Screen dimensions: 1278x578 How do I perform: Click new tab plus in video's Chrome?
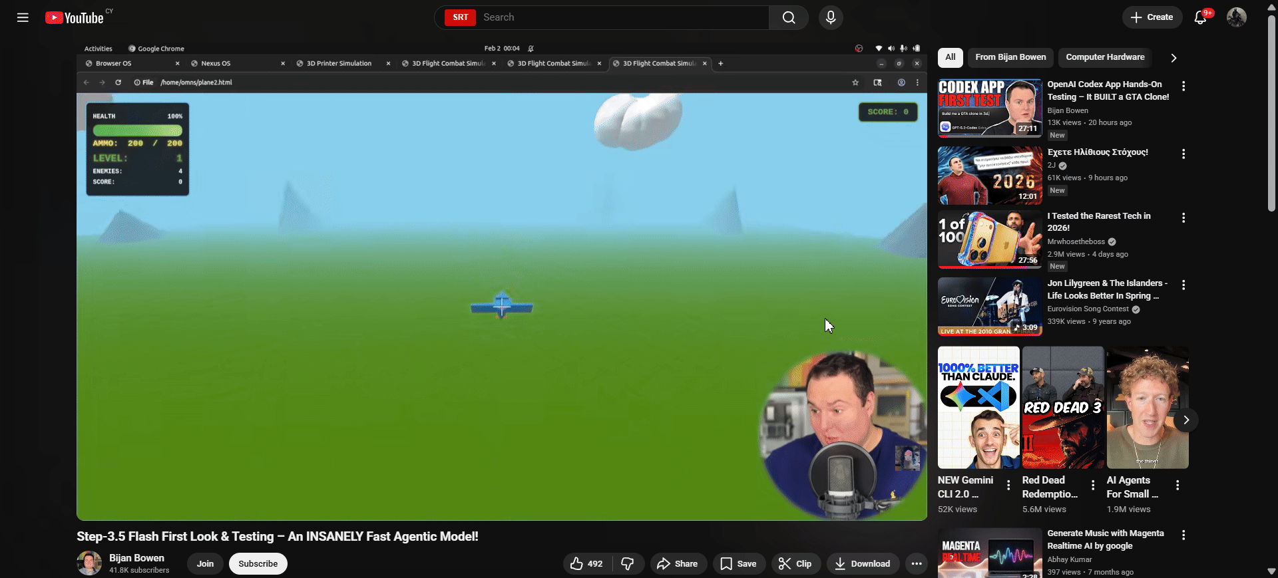point(721,63)
